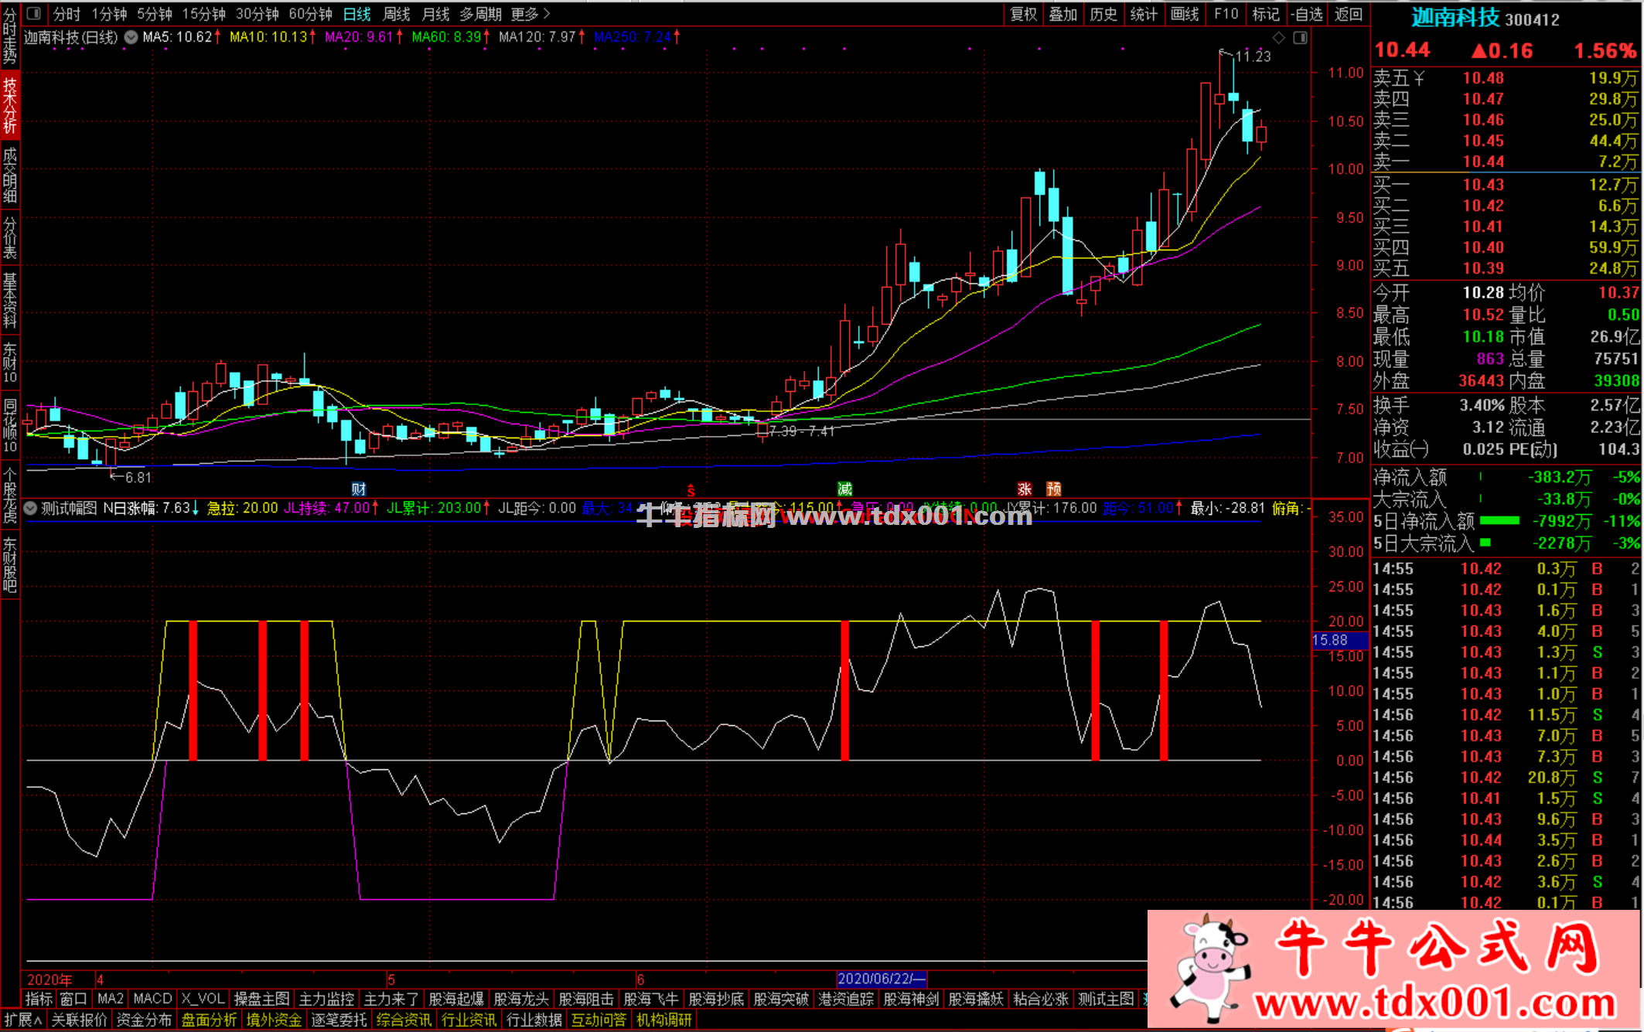Click the red S marker on chart
This screenshot has width=1644, height=1032.
pos(691,490)
